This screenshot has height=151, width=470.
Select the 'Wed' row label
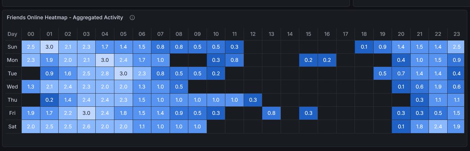pos(13,87)
